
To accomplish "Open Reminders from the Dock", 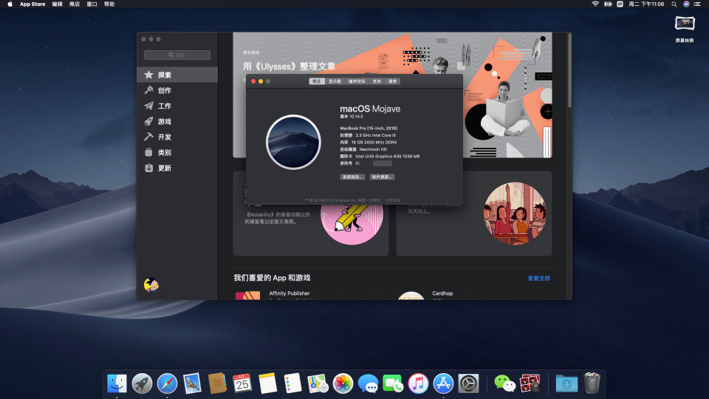I will click(292, 383).
